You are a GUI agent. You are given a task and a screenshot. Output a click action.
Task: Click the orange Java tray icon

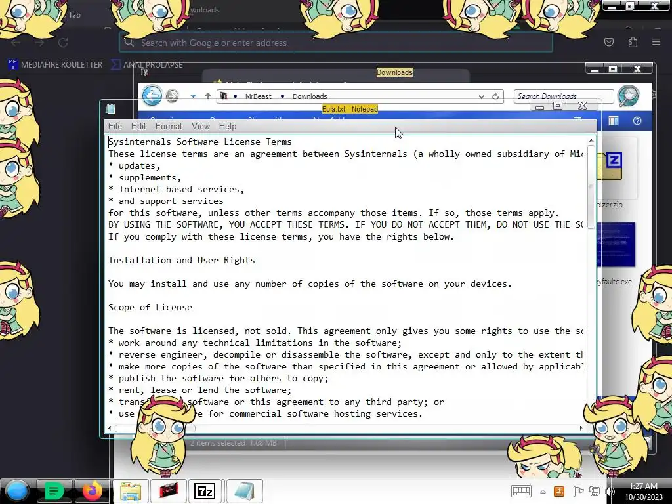[559, 491]
